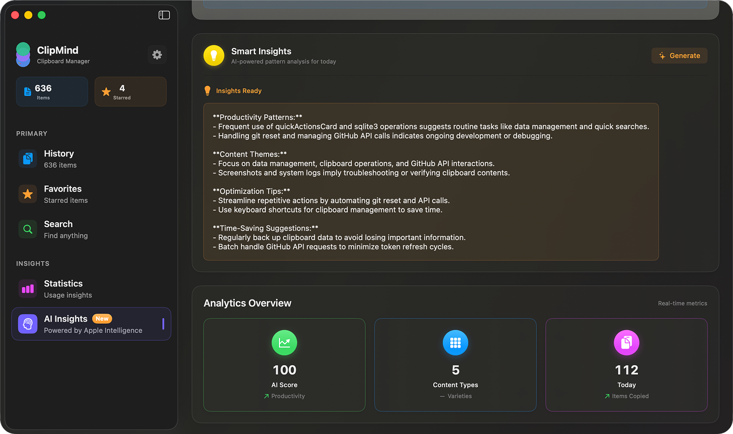Click the pink Today clipboard icon

626,342
